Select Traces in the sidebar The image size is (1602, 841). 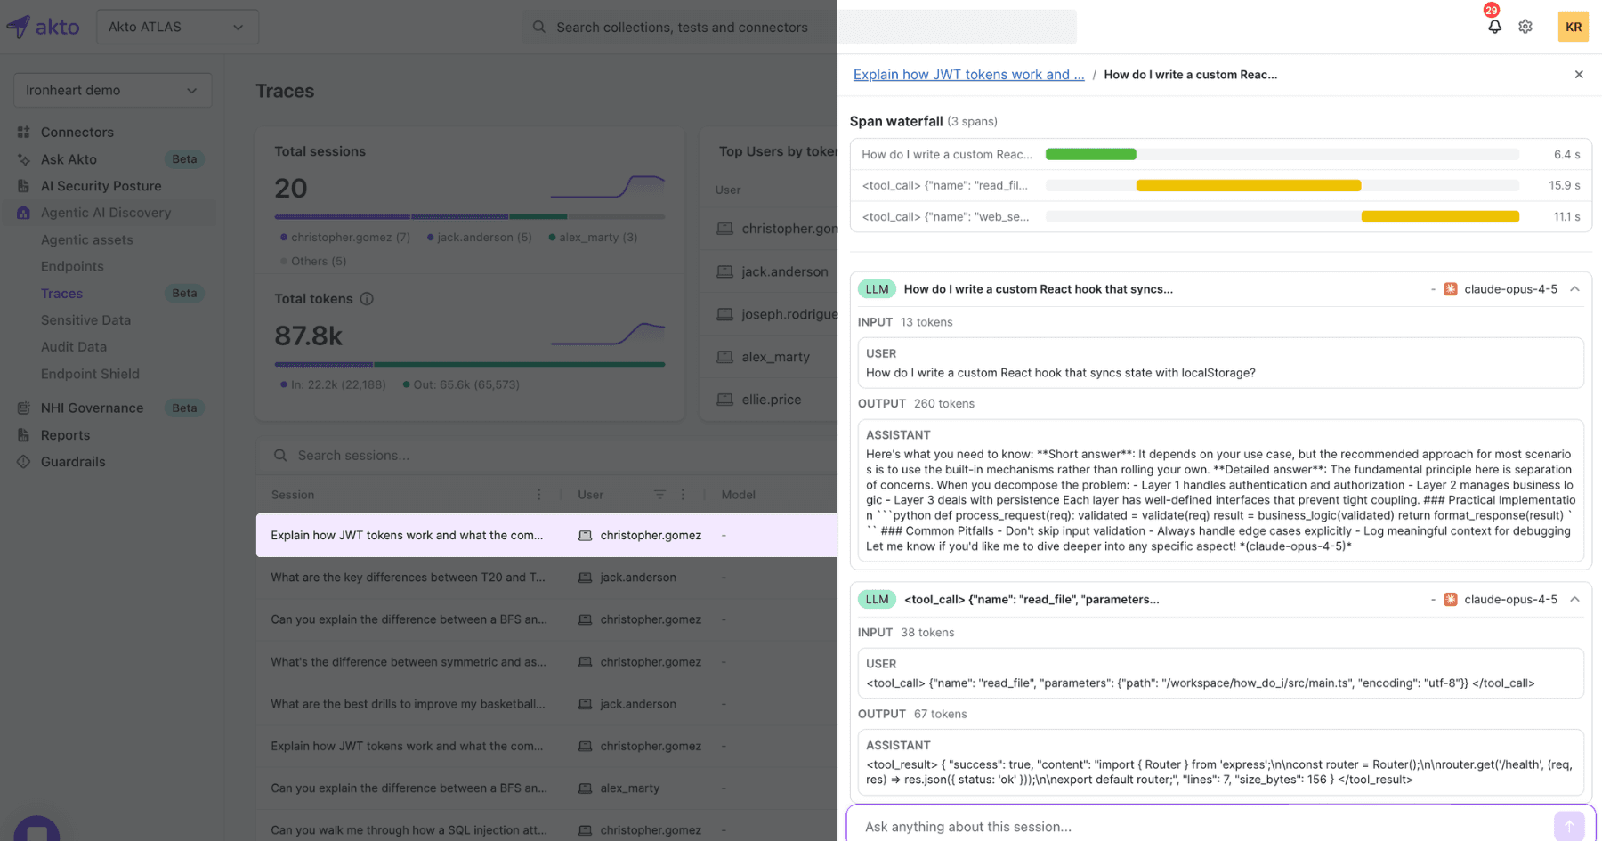pyautogui.click(x=61, y=294)
